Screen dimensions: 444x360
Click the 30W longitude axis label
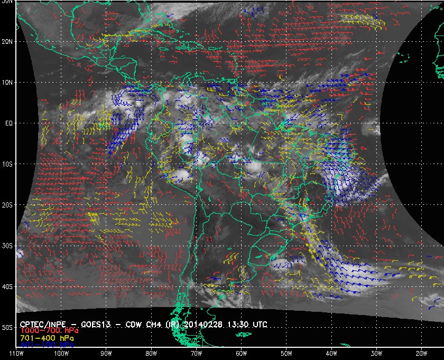pyautogui.click(x=376, y=354)
